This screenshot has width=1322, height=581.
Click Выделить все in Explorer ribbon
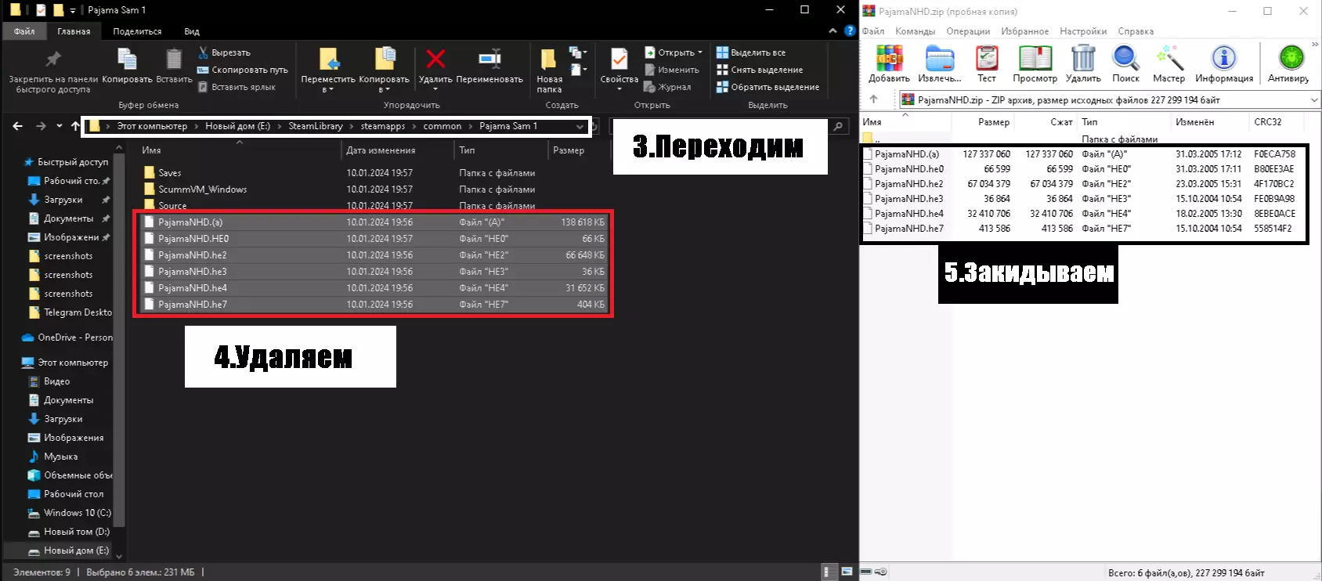[x=751, y=52]
